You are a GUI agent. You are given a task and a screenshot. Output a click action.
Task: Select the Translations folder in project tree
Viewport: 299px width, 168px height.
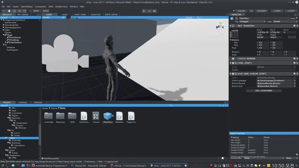coord(19,146)
